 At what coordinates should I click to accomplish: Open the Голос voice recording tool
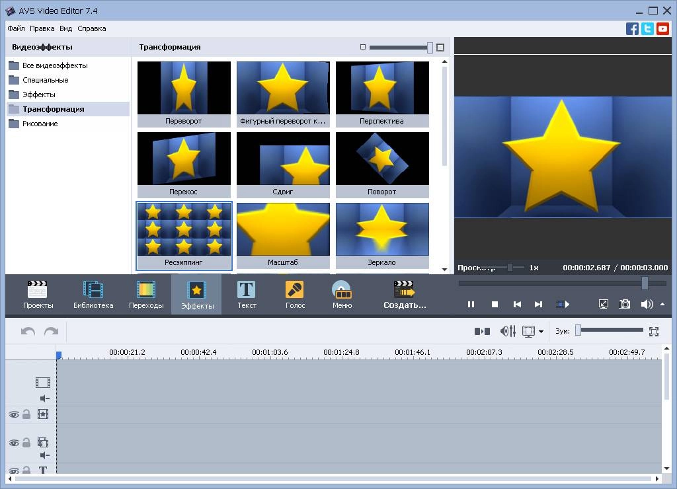click(295, 295)
